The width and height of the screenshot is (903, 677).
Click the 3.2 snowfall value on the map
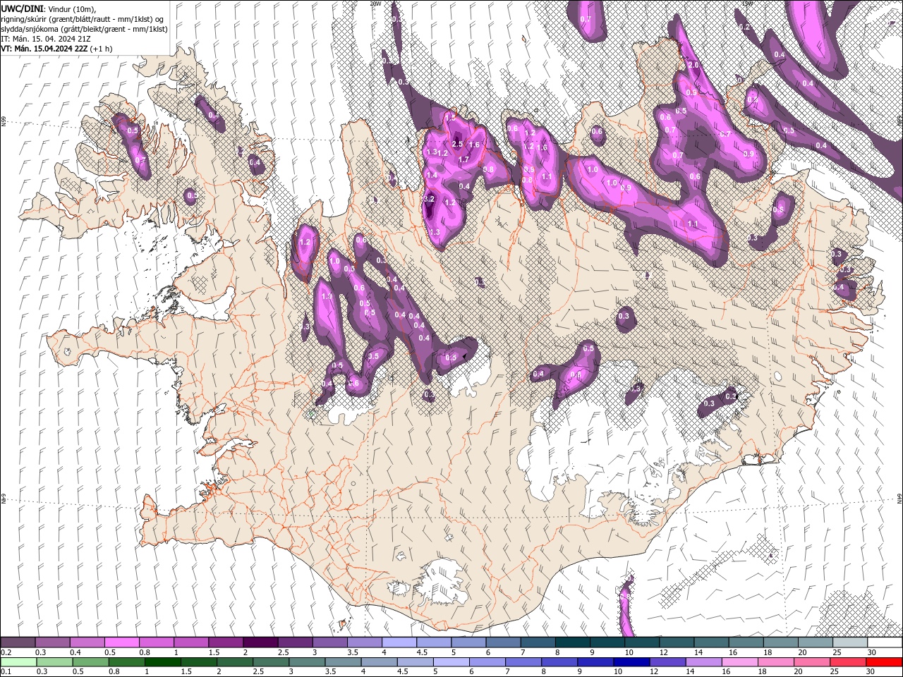429,200
